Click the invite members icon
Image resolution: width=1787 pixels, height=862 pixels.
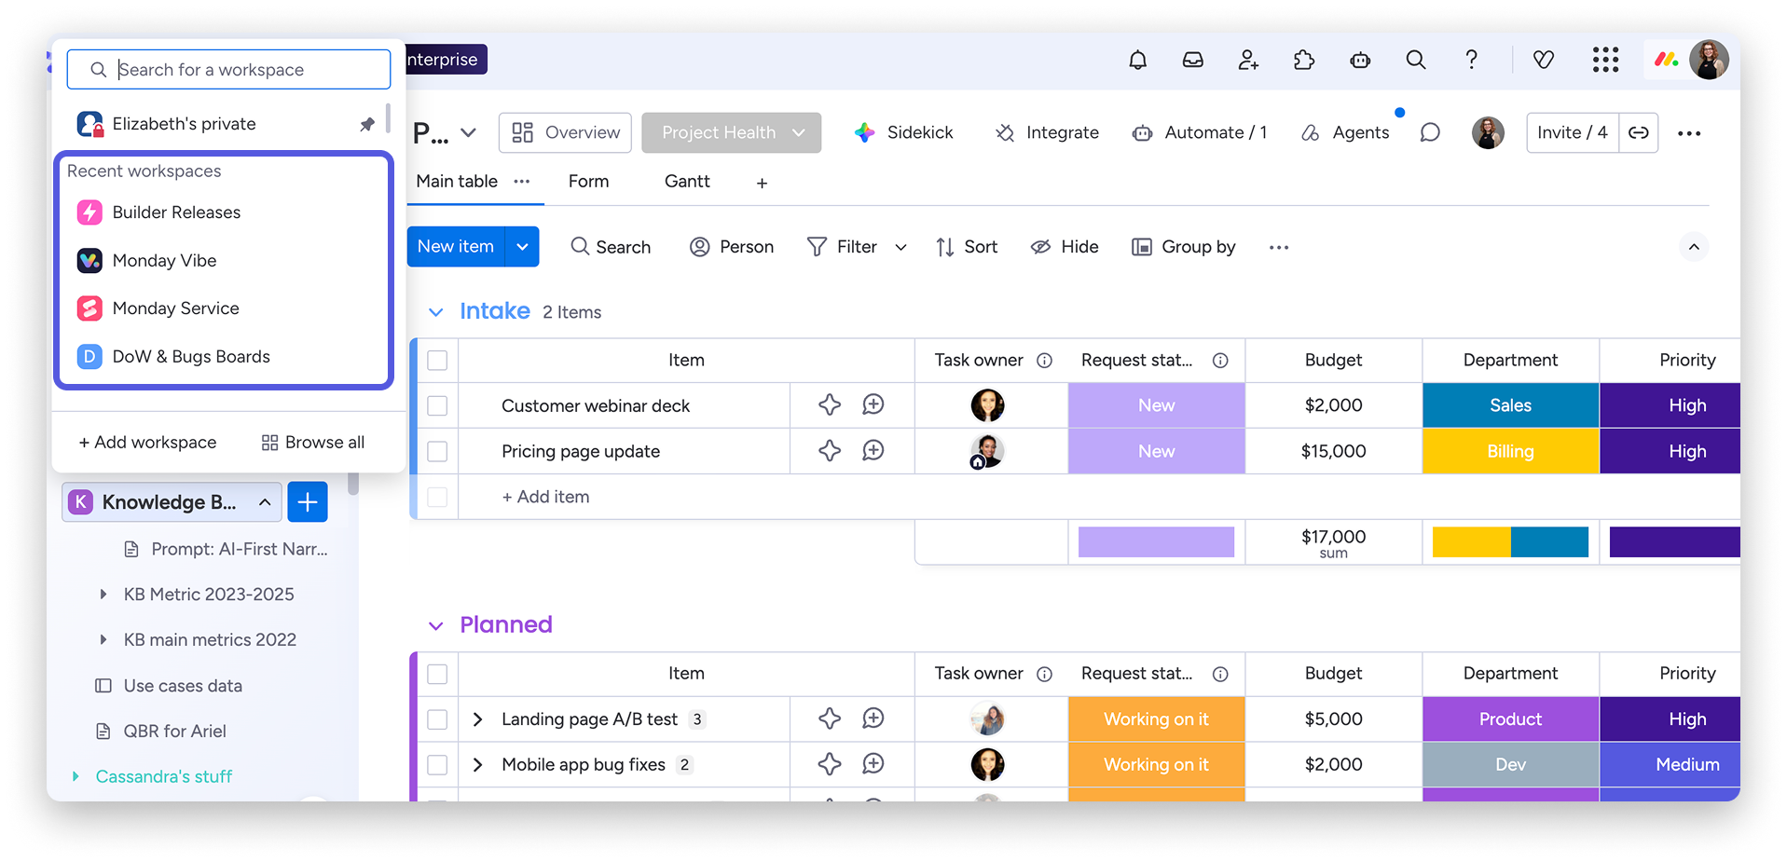click(1248, 61)
